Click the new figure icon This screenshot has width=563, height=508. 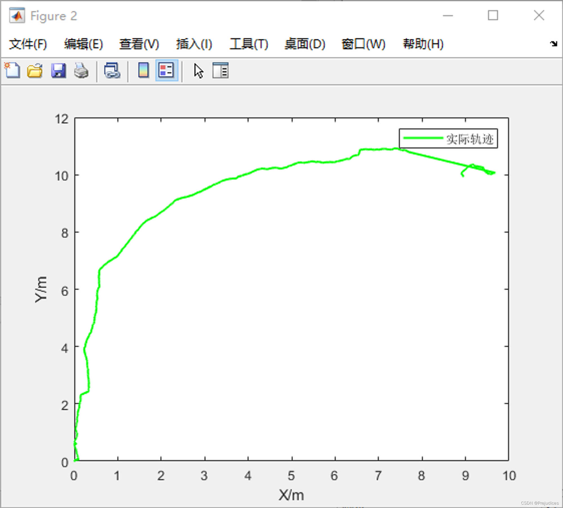coord(12,71)
